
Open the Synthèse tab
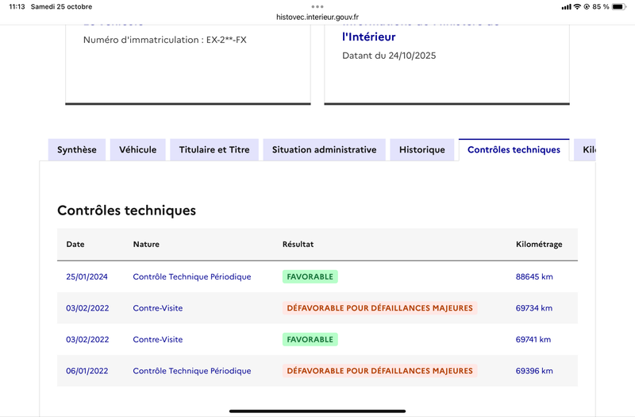pyautogui.click(x=77, y=149)
